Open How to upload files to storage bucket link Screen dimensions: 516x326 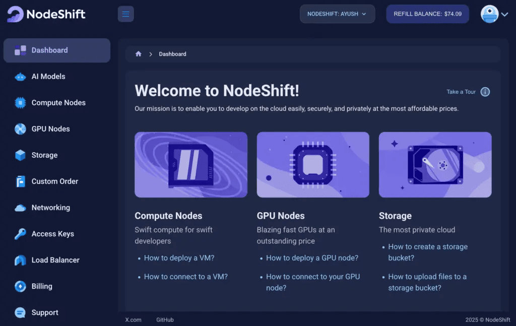[427, 282]
